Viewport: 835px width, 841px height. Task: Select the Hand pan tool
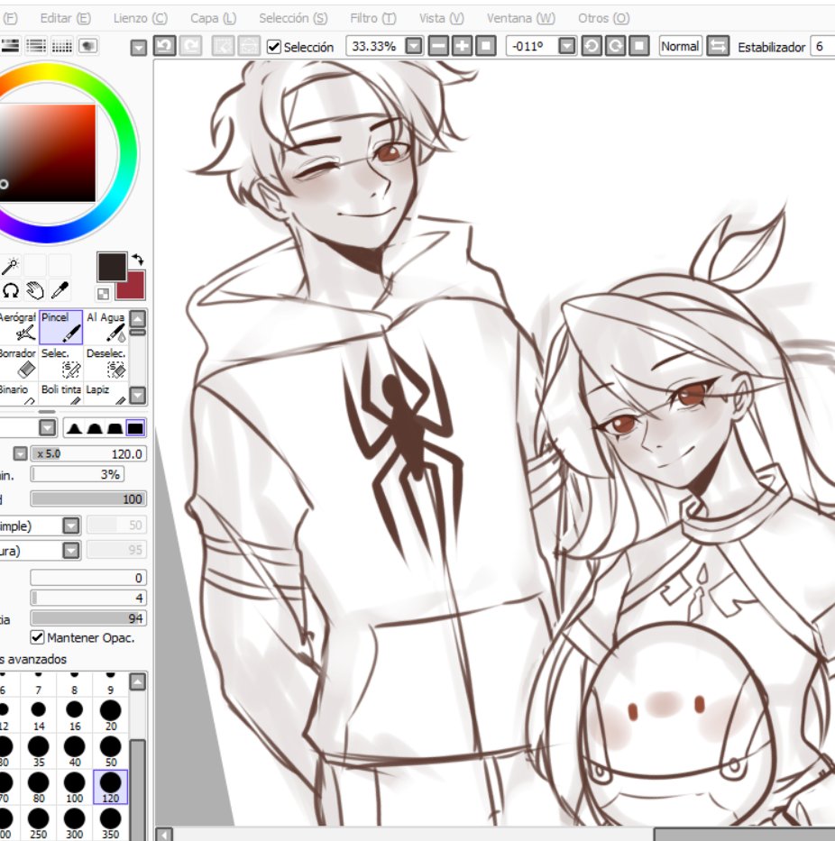point(35,291)
